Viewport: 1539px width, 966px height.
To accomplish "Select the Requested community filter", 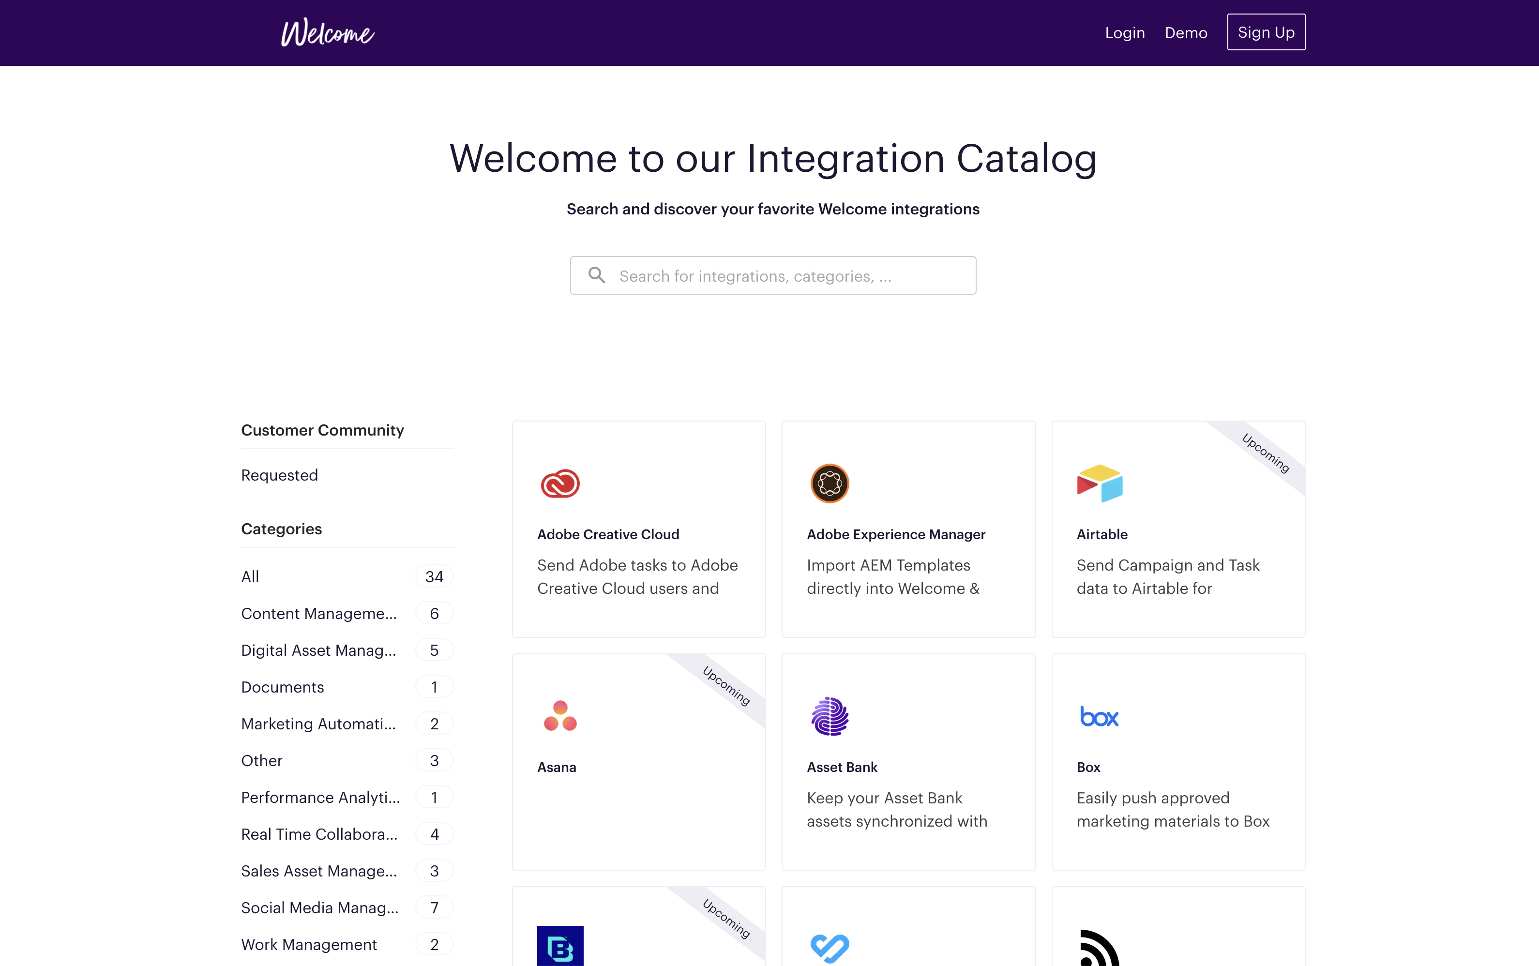I will point(279,475).
